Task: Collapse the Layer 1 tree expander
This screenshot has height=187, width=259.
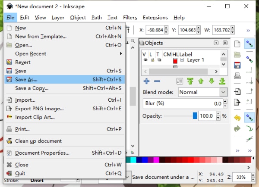Action: point(182,60)
